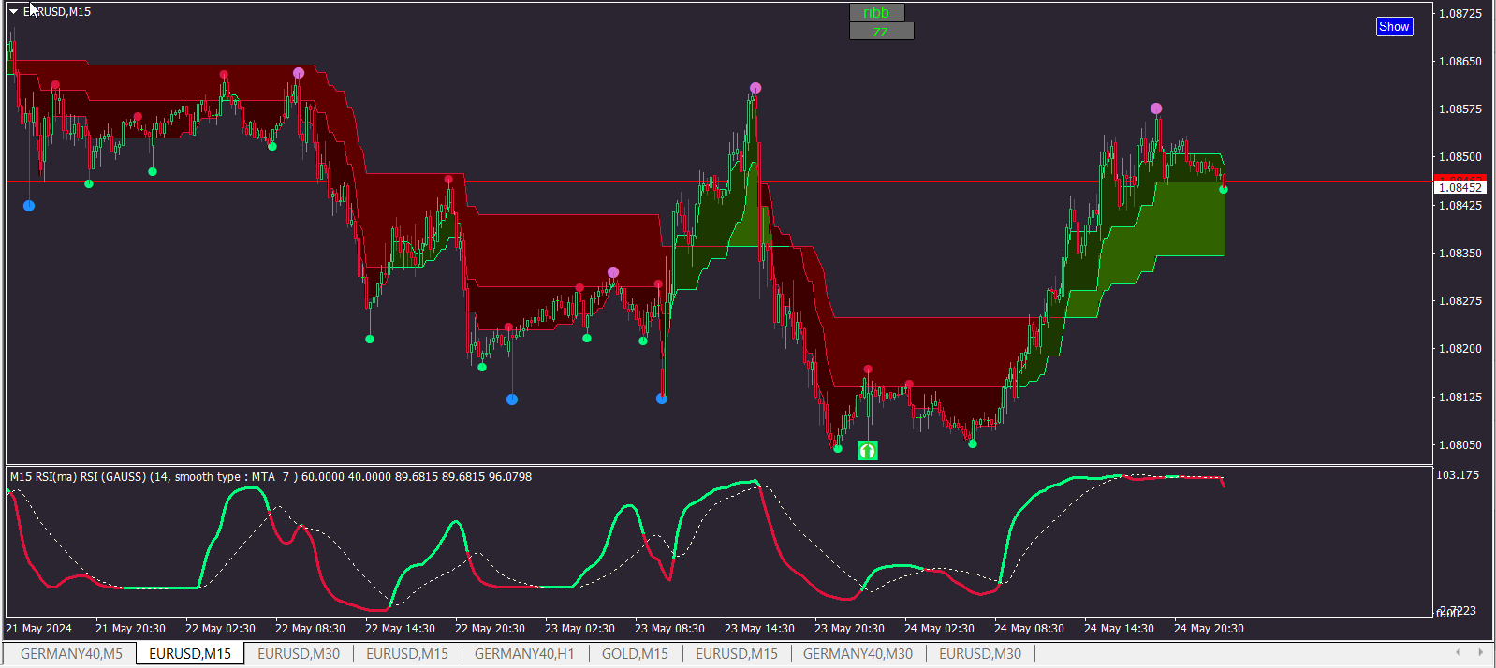Click the blue Show button
Image resolution: width=1496 pixels, height=668 pixels.
[x=1394, y=26]
